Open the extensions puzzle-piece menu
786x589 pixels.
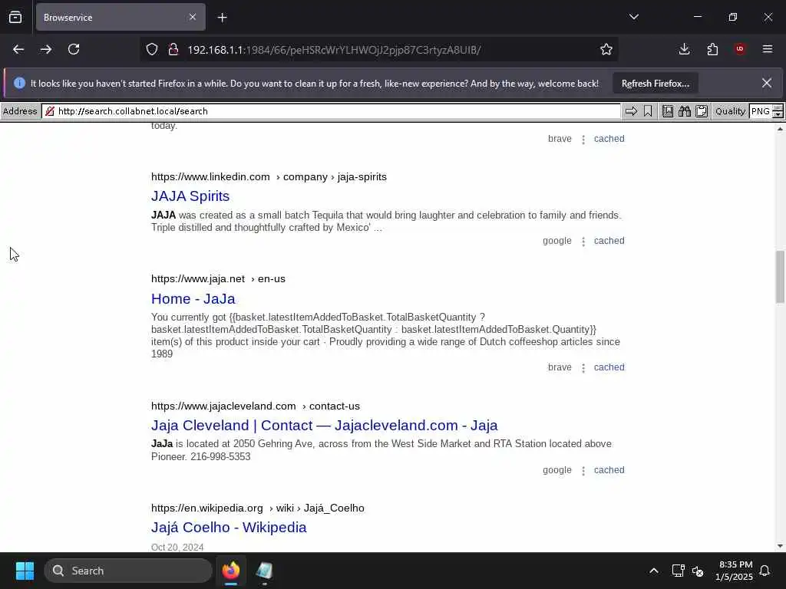click(712, 49)
